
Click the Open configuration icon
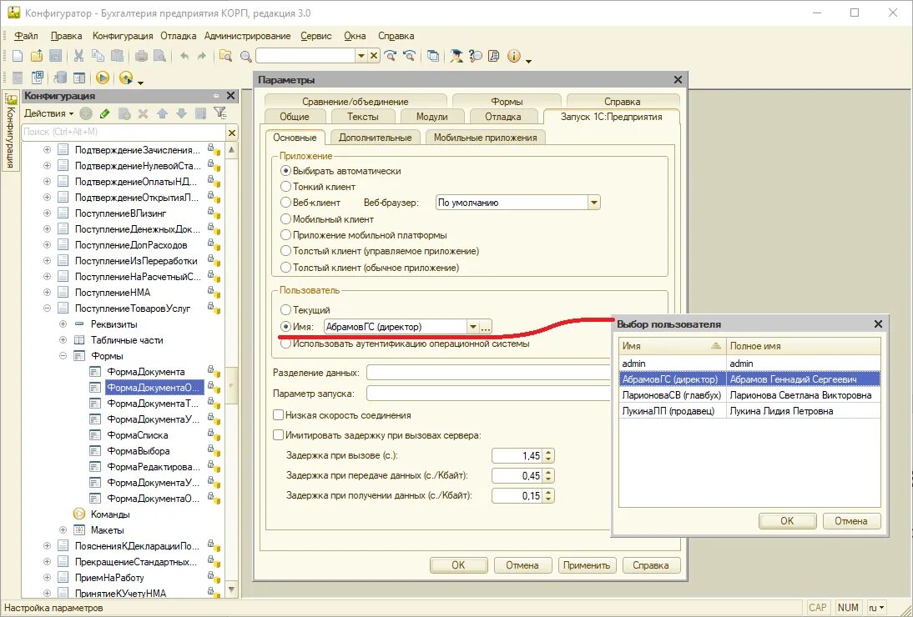(18, 78)
